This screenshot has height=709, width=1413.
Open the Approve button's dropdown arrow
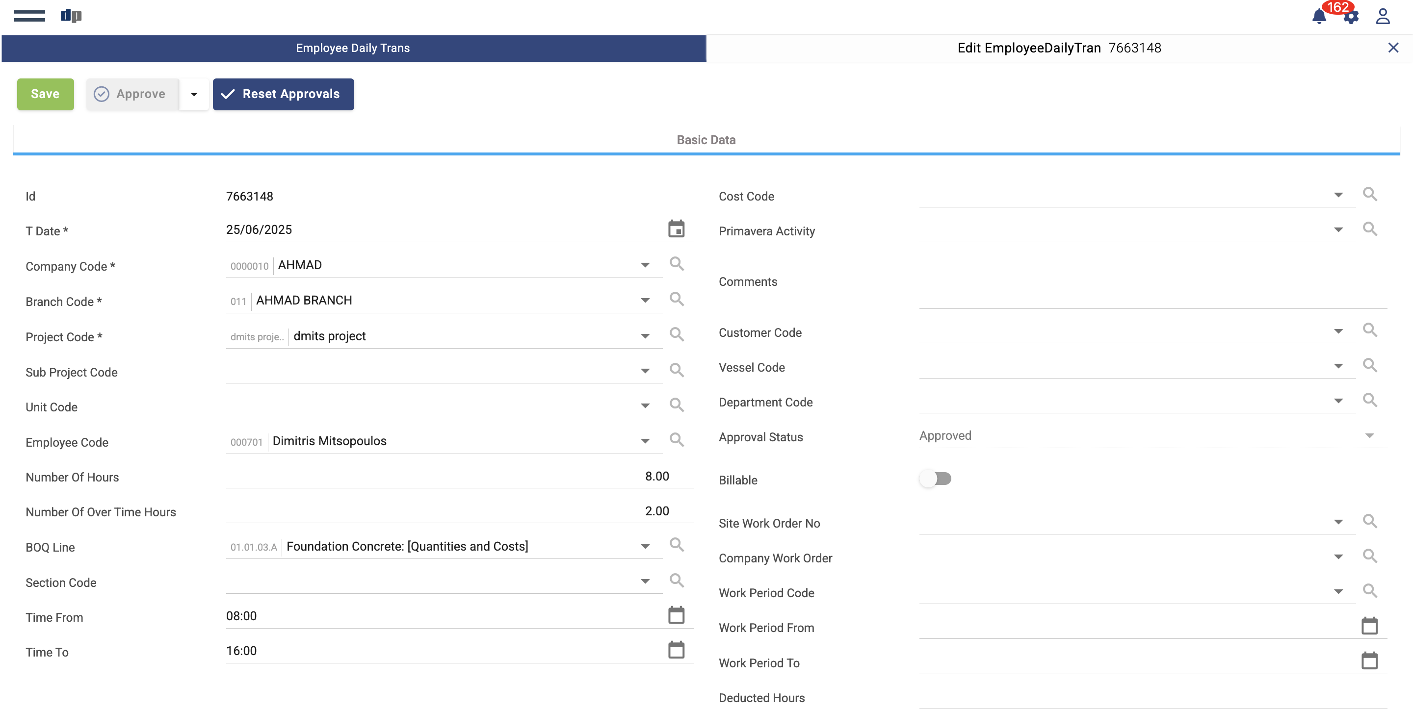(x=194, y=94)
